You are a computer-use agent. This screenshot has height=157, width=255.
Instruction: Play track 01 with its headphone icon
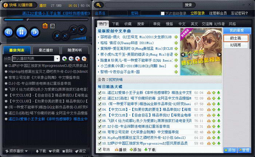209,93
